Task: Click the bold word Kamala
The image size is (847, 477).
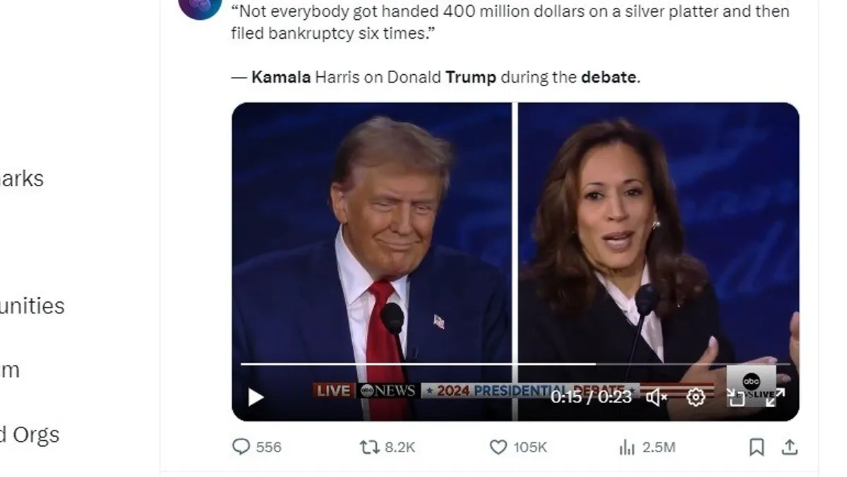Action: pos(281,78)
